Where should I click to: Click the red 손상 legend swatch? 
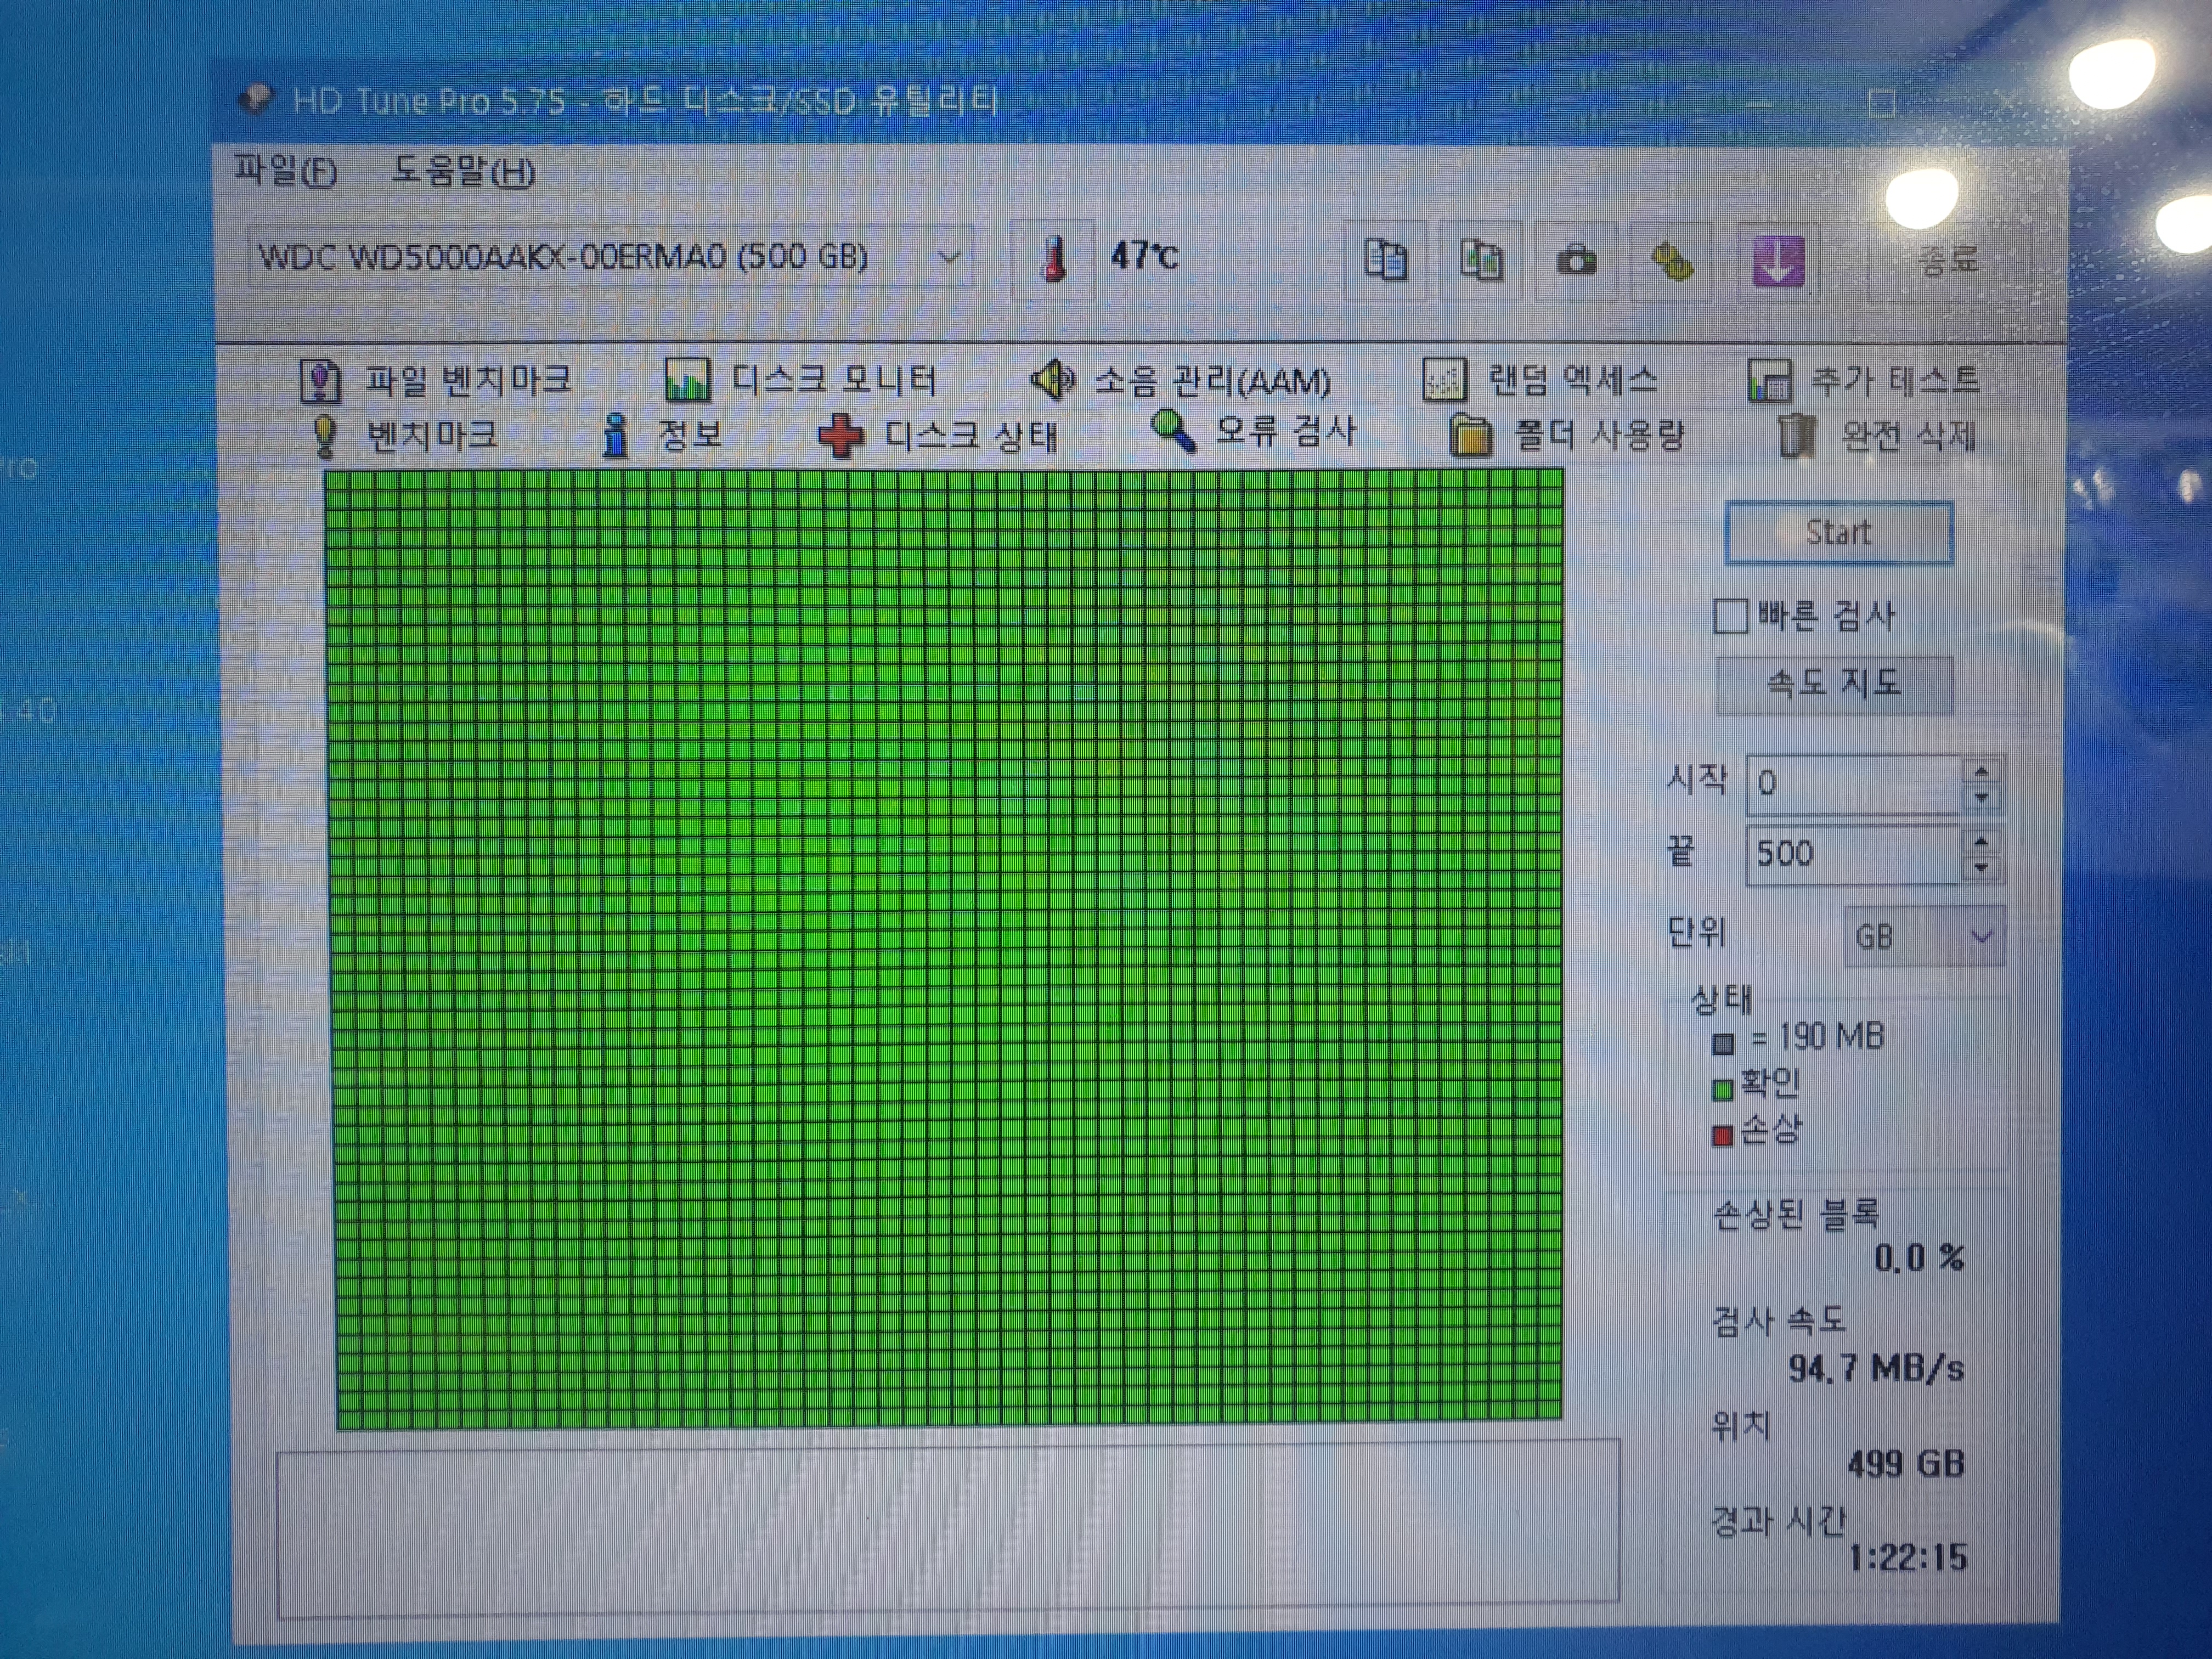click(x=1722, y=1136)
